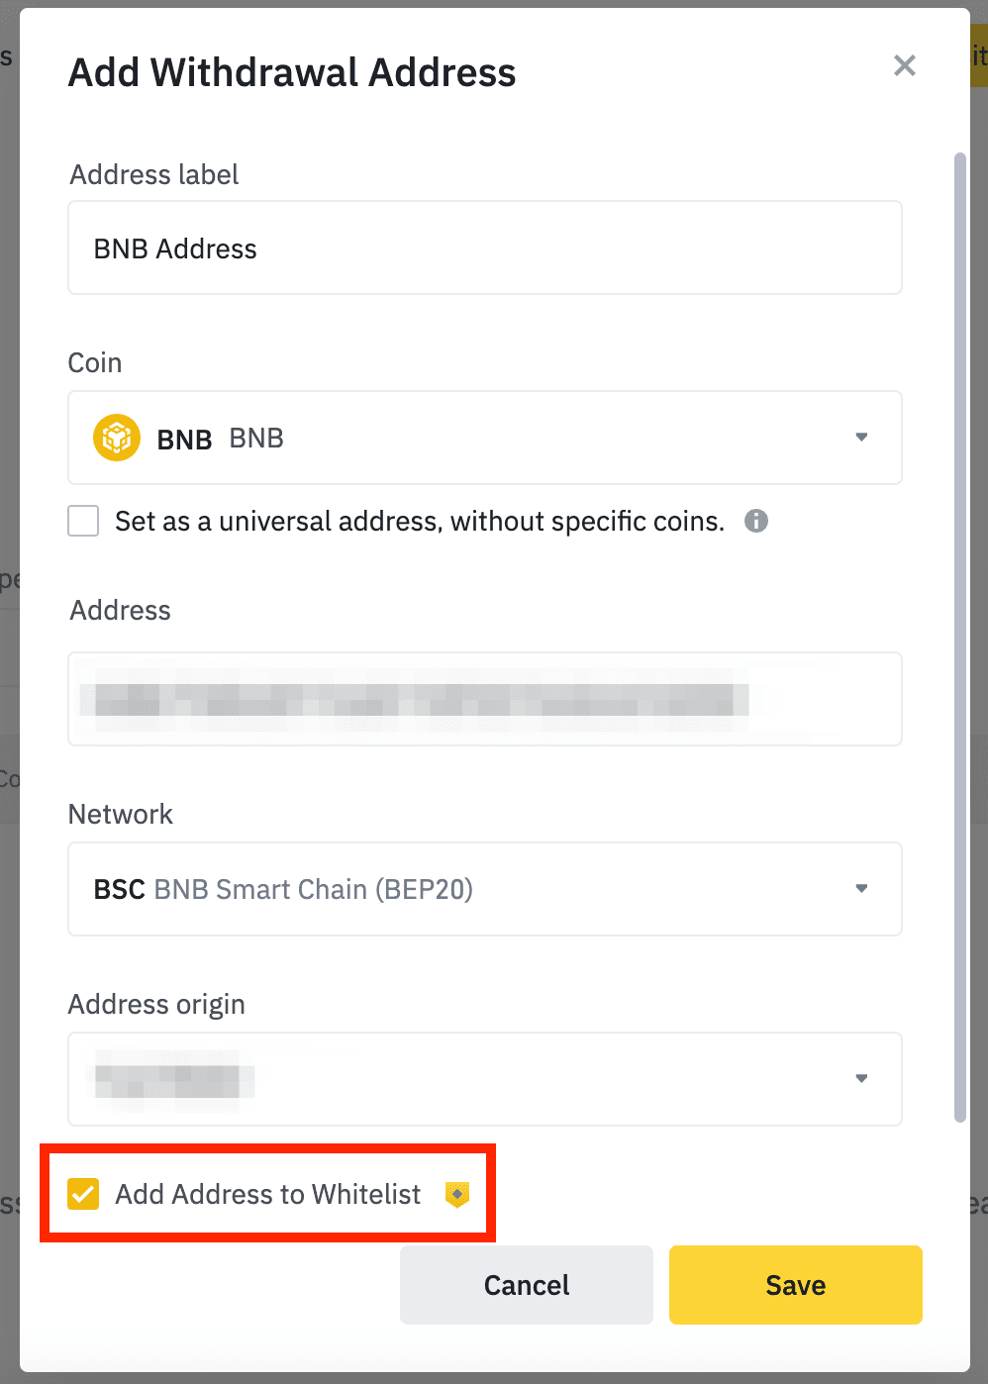Focus the Address label input field

point(485,247)
